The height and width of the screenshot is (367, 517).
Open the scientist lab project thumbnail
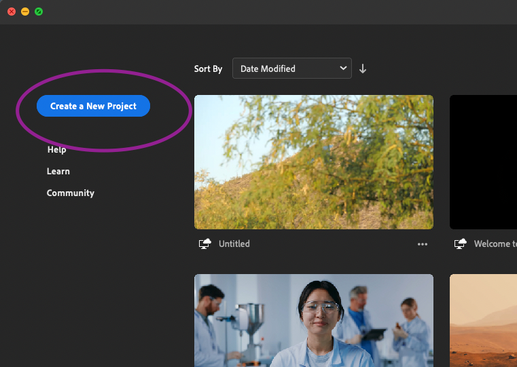[x=313, y=320]
